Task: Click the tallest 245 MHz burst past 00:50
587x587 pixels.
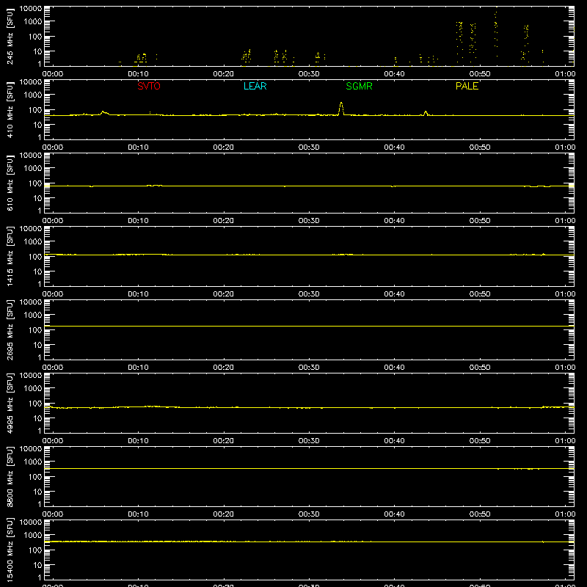Action: (496, 32)
